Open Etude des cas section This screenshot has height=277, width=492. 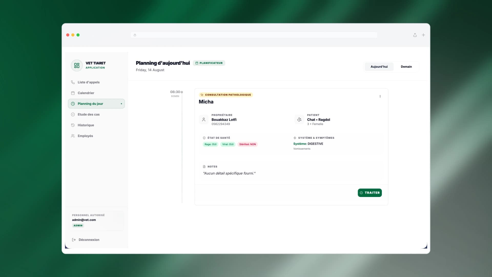click(96, 115)
